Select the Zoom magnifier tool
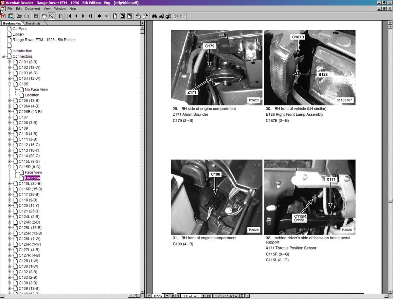 click(x=51, y=16)
